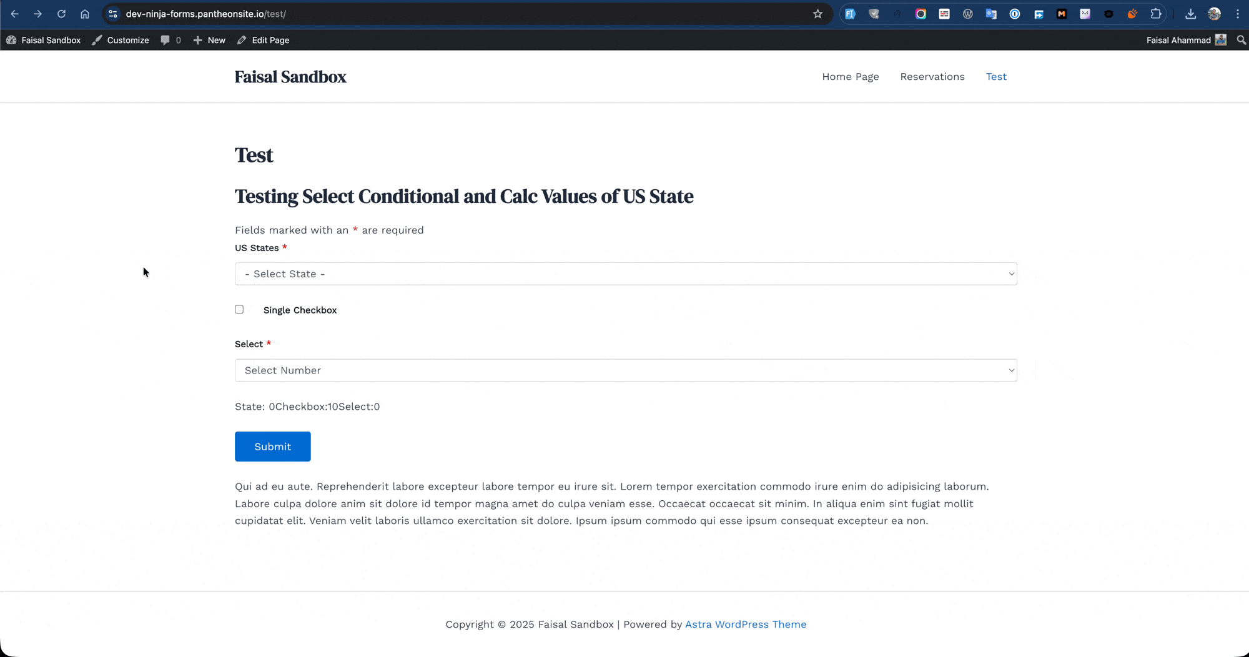Open the Select Number dropdown
This screenshot has width=1249, height=657.
coord(625,370)
